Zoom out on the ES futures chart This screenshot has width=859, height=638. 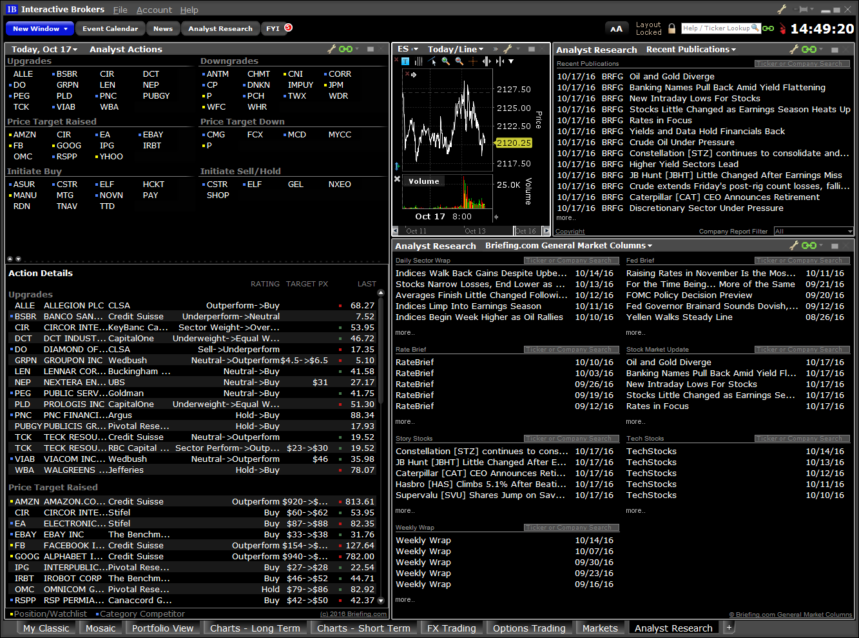pyautogui.click(x=459, y=61)
